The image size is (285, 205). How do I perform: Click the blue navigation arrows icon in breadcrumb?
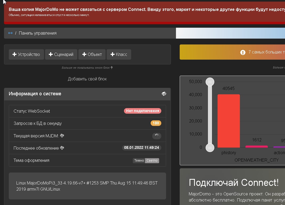click(10, 33)
